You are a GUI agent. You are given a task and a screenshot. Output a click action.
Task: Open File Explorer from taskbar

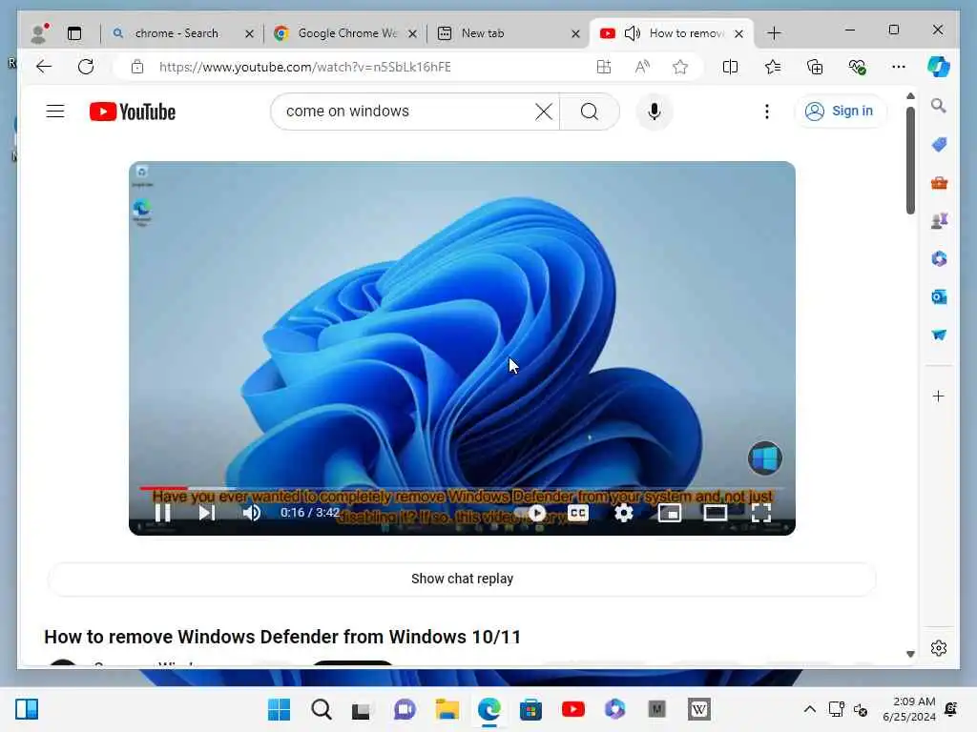click(447, 709)
